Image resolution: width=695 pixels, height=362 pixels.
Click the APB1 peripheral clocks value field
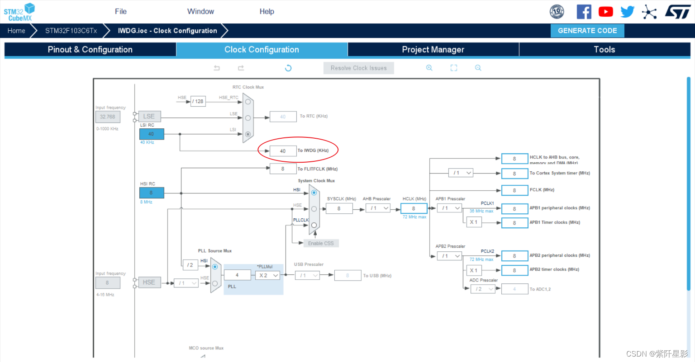pyautogui.click(x=514, y=209)
